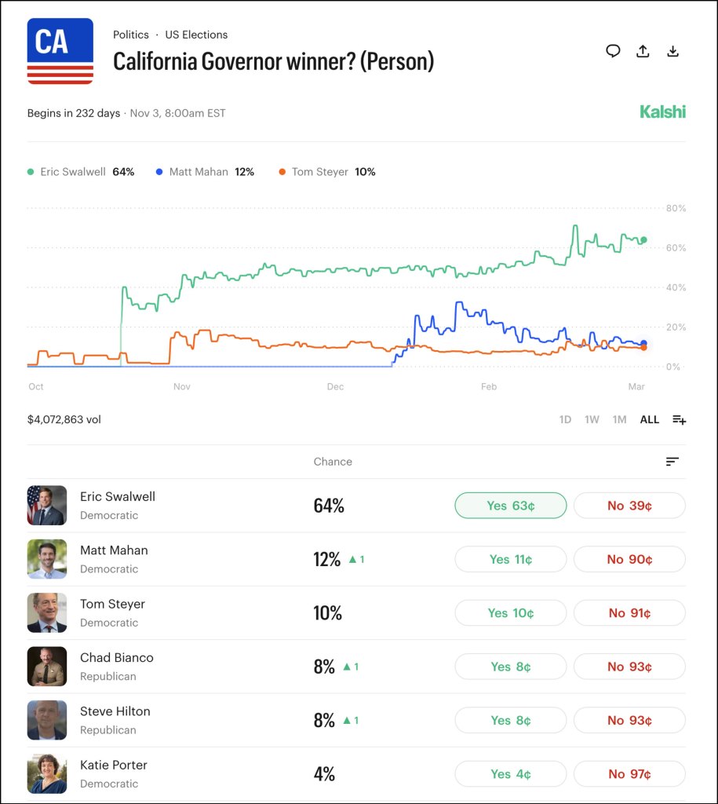Viewport: 718px width, 804px height.
Task: Open the Politics category link
Action: [x=130, y=35]
